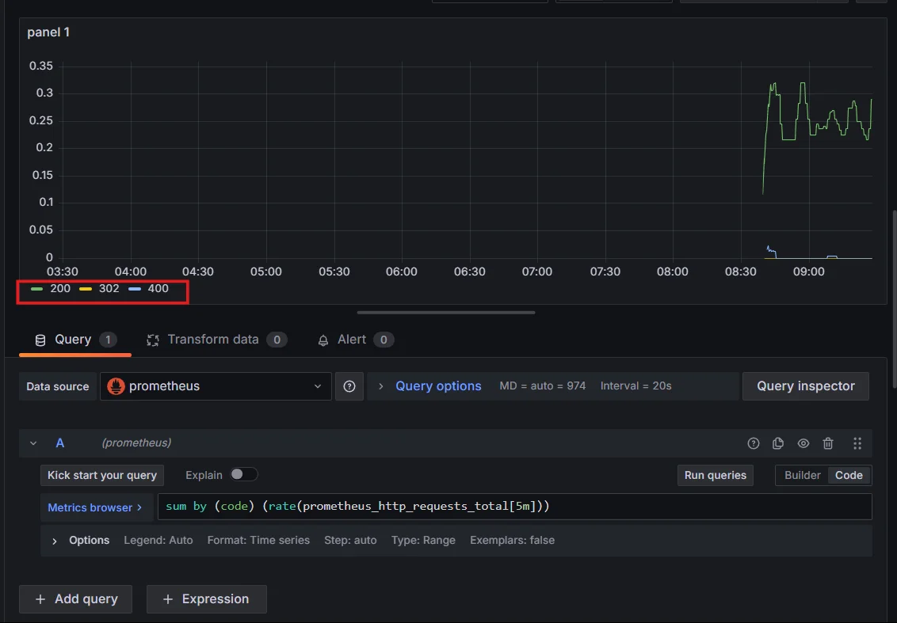The height and width of the screenshot is (623, 897).
Task: Open the Alert tab
Action: (356, 340)
